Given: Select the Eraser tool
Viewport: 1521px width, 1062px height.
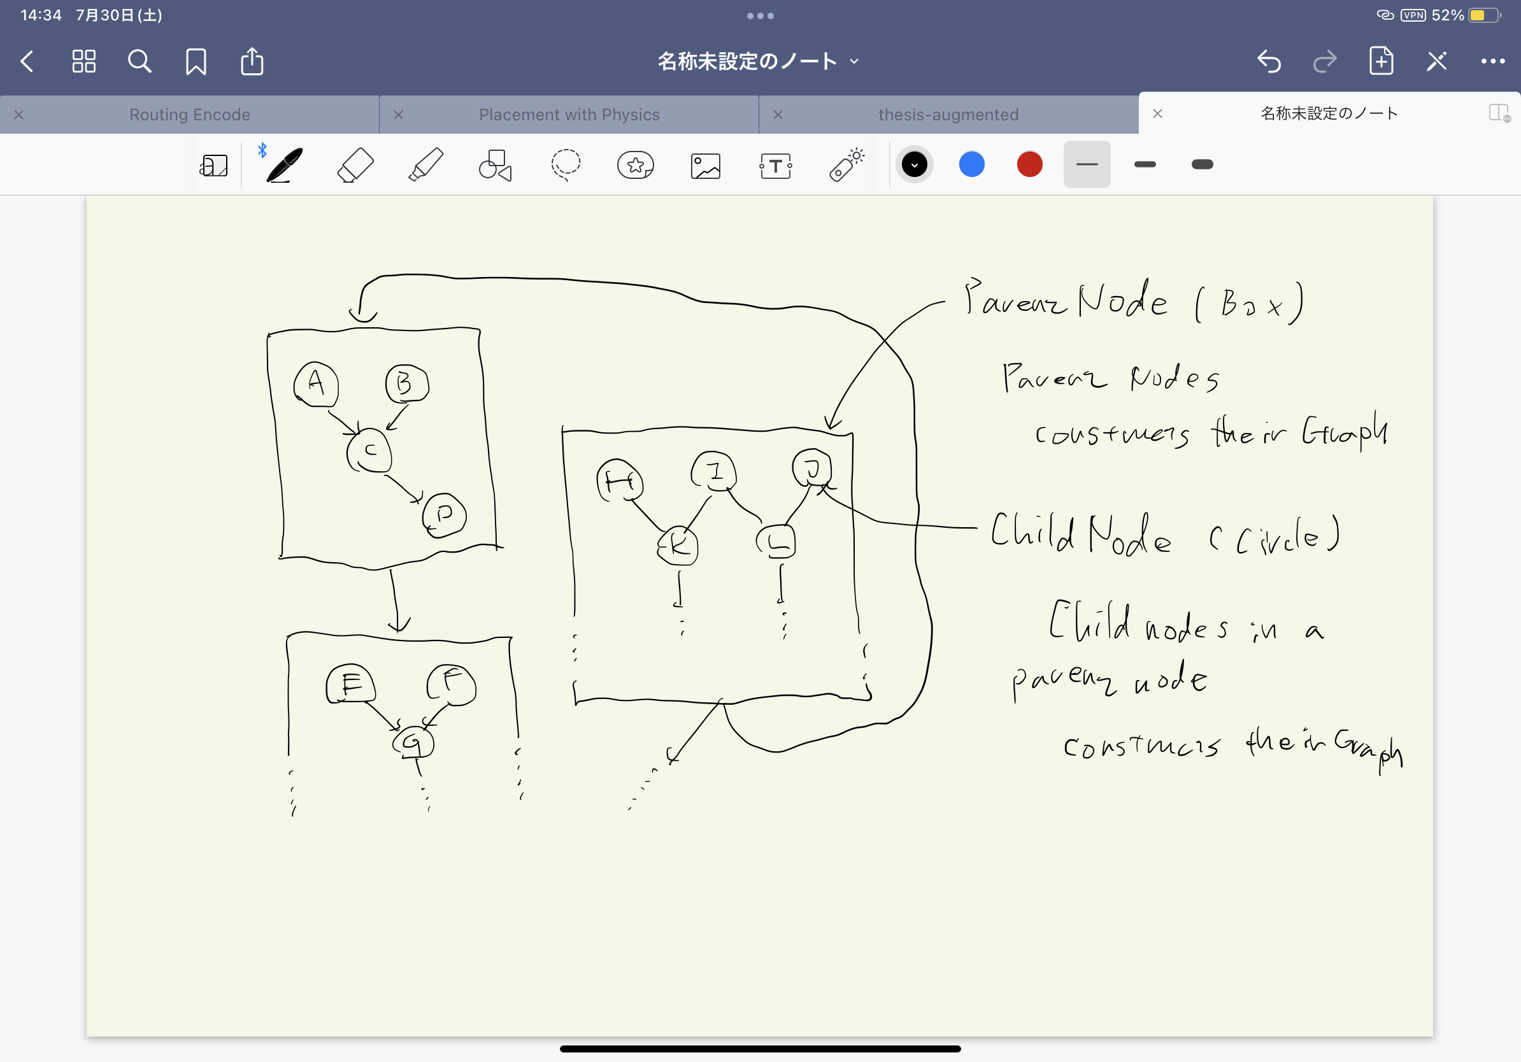Looking at the screenshot, I should (355, 165).
